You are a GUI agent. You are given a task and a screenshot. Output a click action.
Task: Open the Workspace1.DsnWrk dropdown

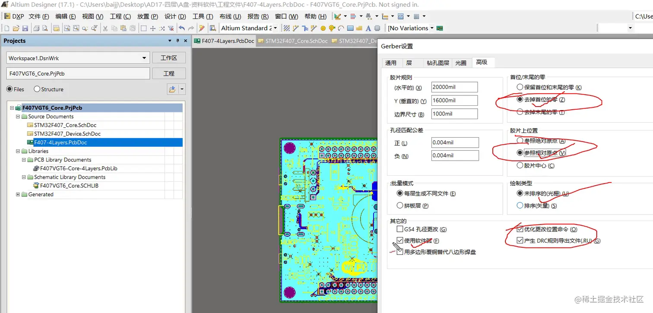click(144, 58)
